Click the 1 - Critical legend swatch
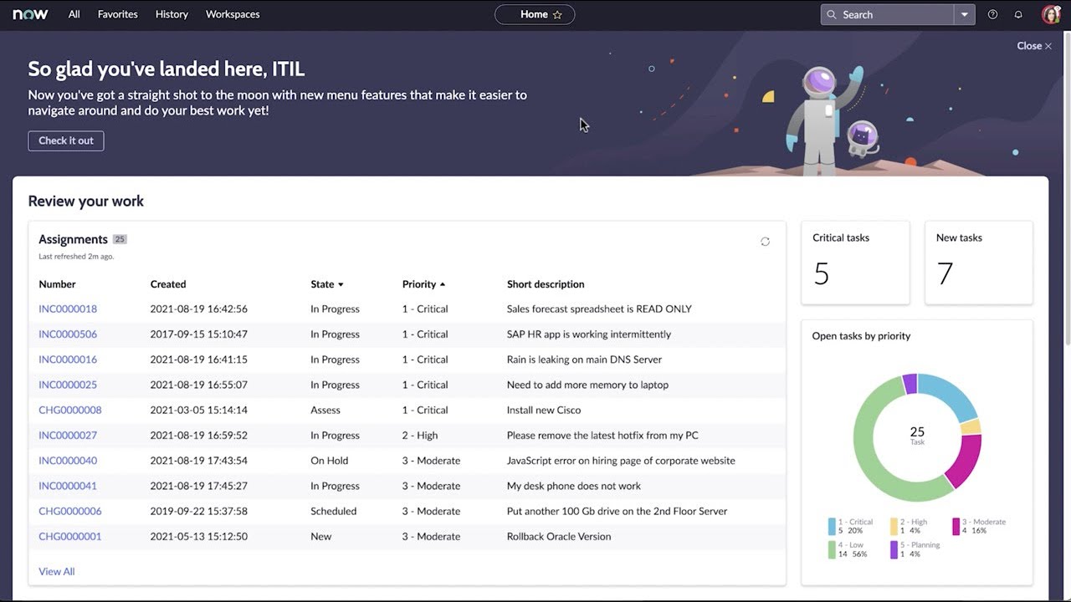Viewport: 1071px width, 602px height. point(832,526)
